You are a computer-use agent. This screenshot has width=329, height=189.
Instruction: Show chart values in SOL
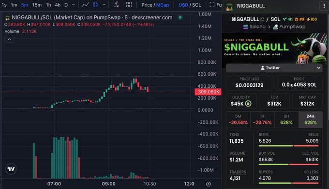196,5
